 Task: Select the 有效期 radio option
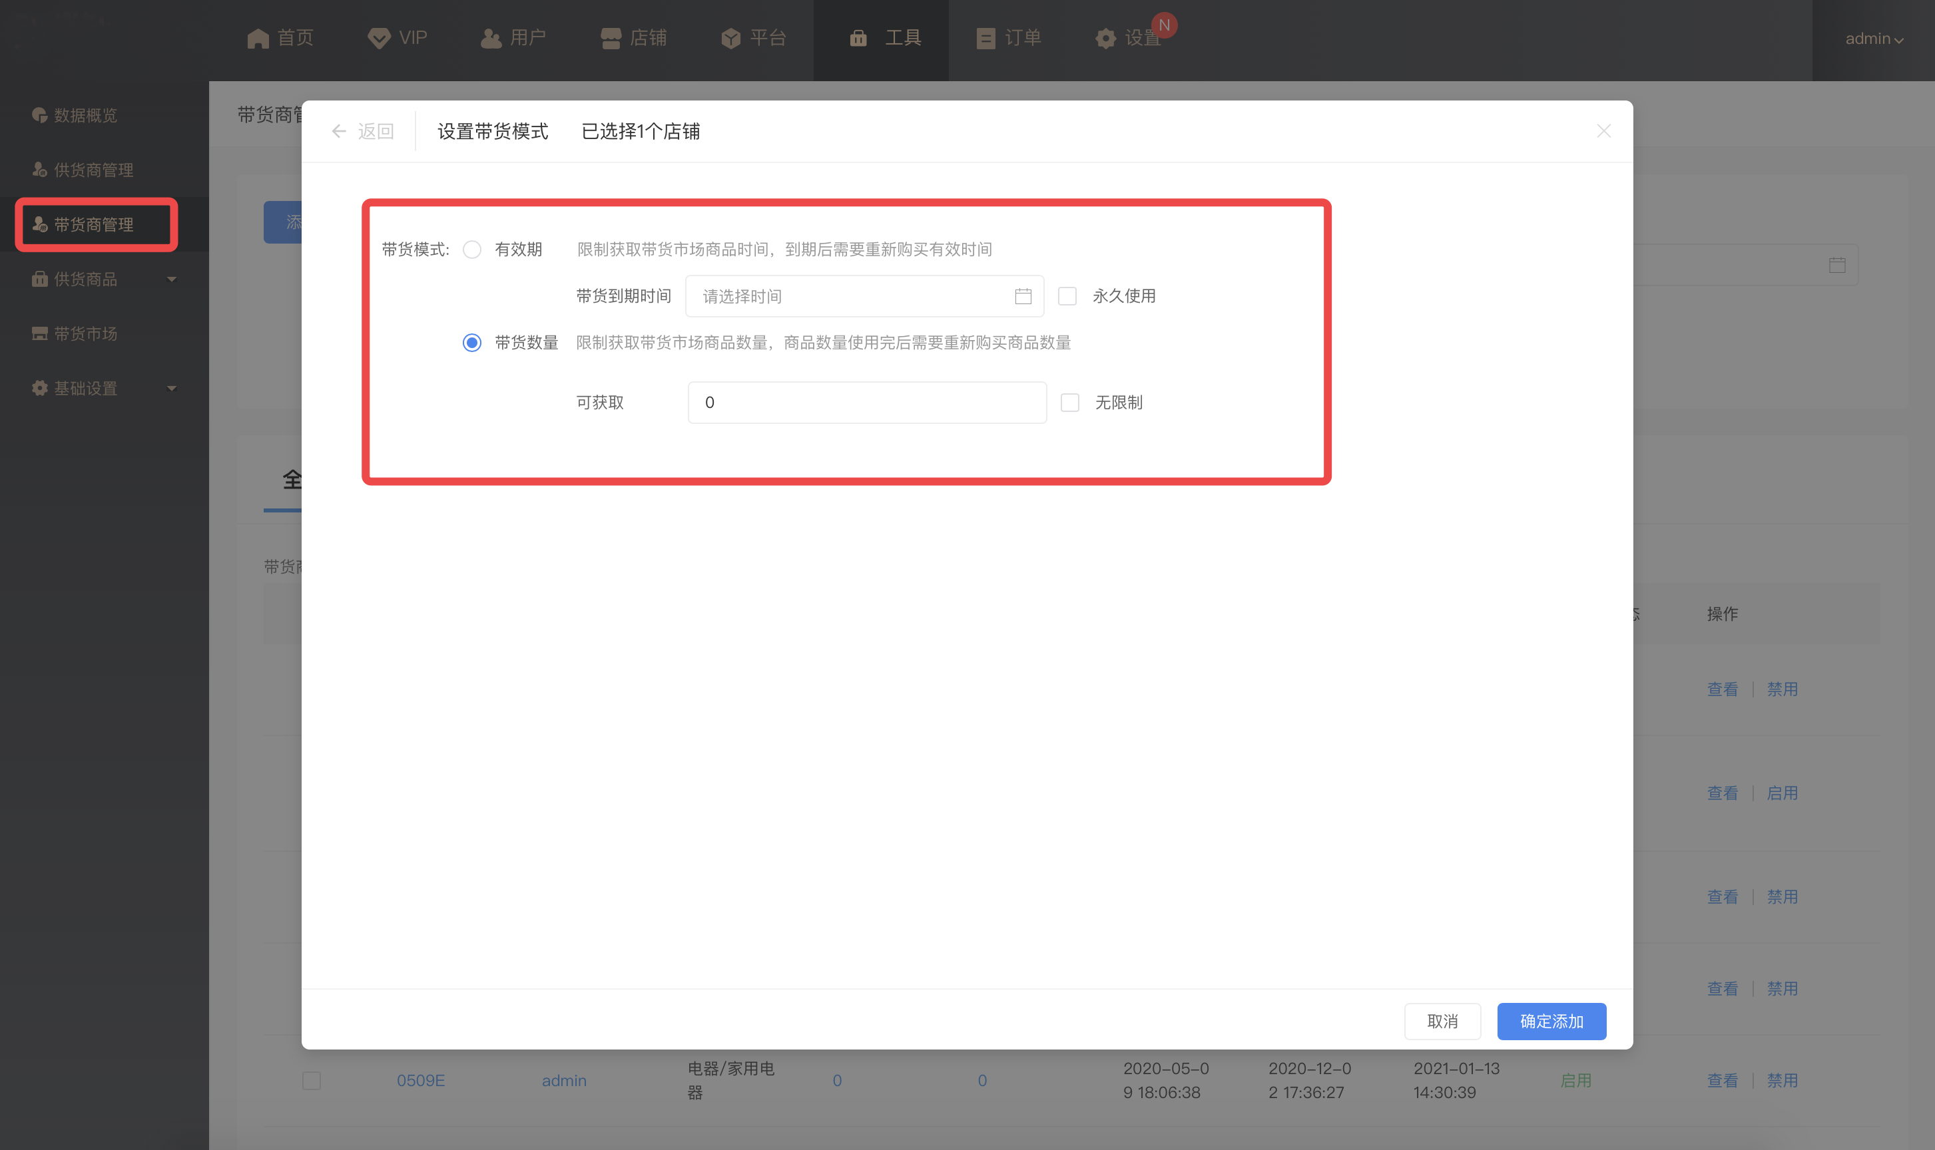point(472,250)
